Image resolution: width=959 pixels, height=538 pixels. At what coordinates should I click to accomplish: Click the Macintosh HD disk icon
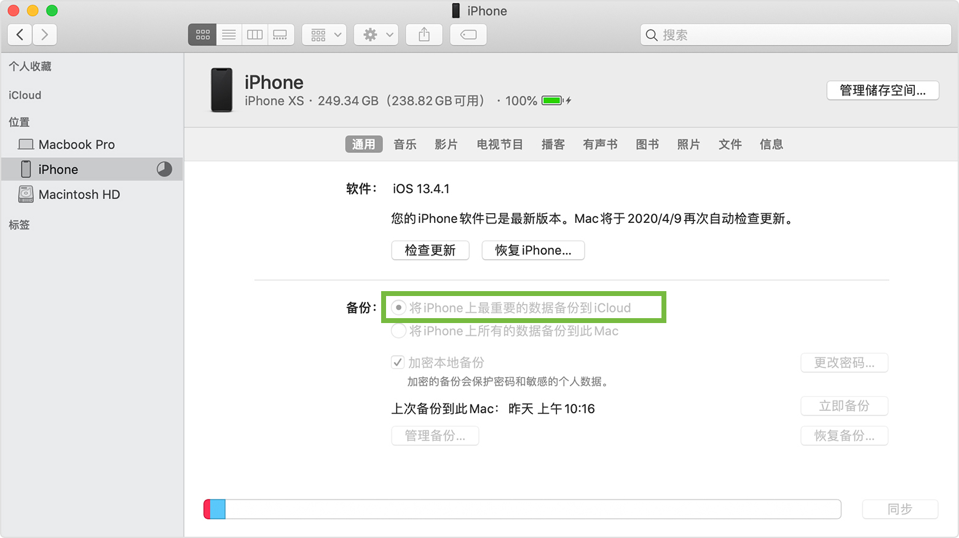coord(26,194)
